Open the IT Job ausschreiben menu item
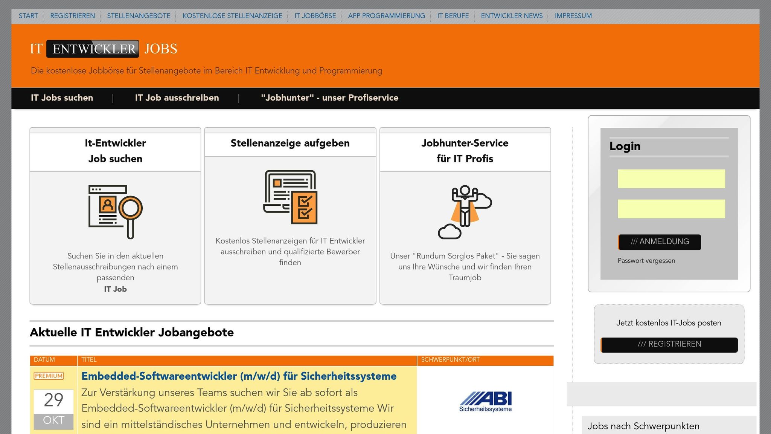This screenshot has width=771, height=434. coord(177,98)
